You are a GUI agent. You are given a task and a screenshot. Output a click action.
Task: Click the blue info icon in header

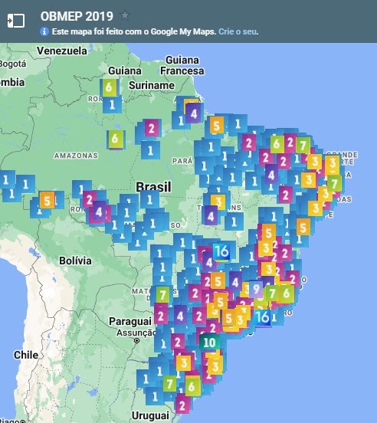coord(44,31)
